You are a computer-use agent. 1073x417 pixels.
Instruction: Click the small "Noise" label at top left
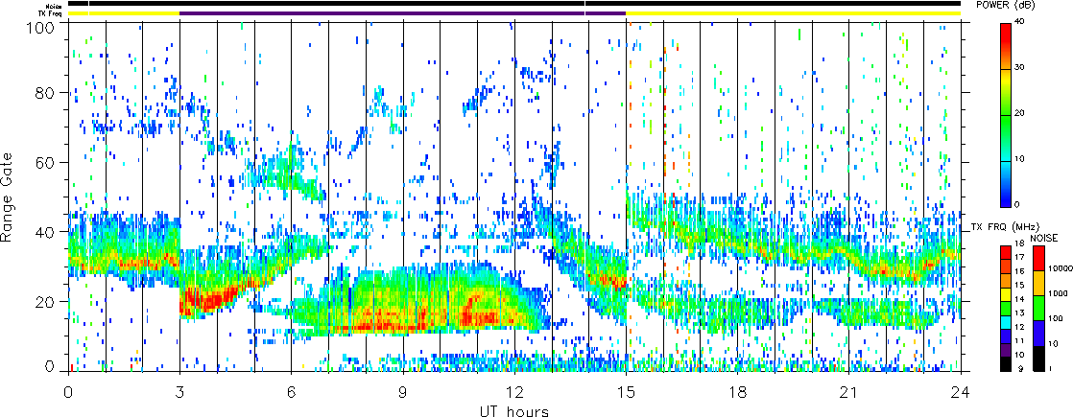(x=56, y=4)
